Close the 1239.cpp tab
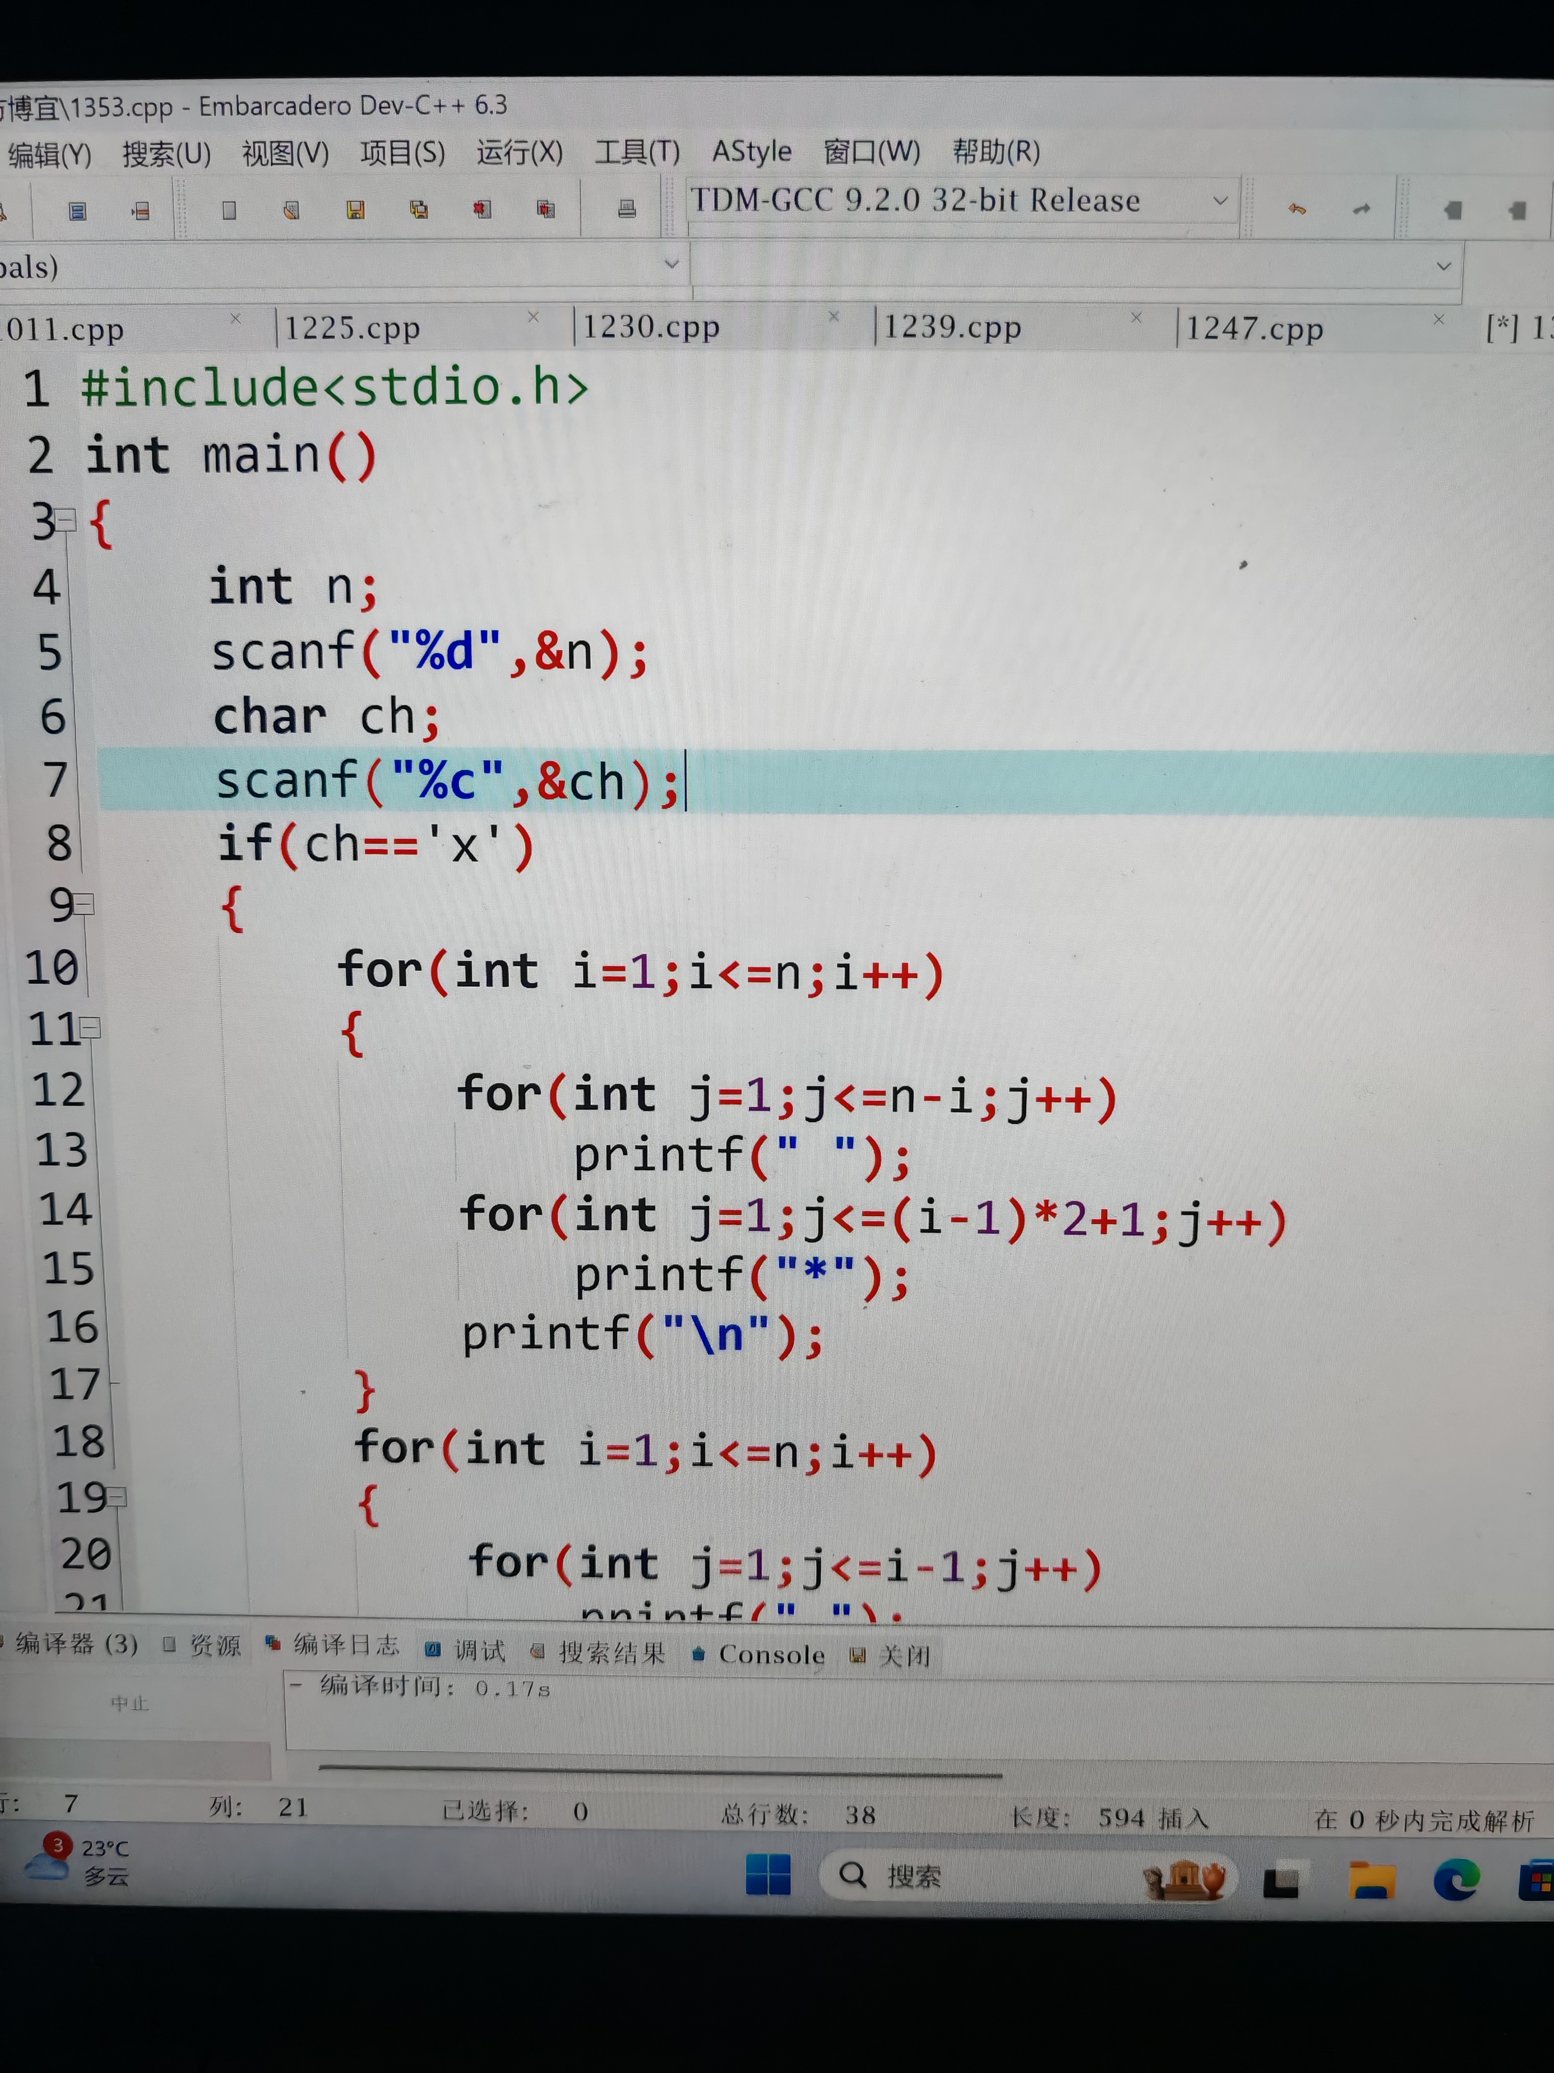The height and width of the screenshot is (2073, 1554). 1135,318
